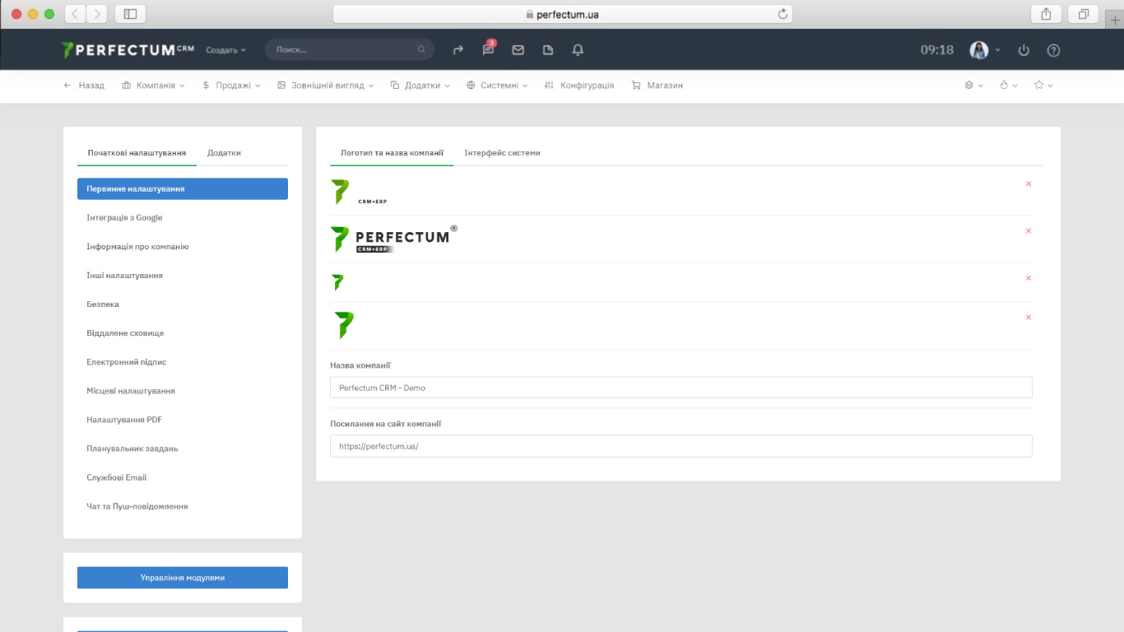
Task: Expand the Компанія dropdown menu
Action: point(154,86)
